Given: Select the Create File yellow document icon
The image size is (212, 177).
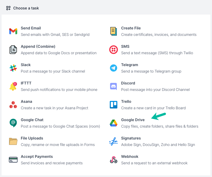Looking at the screenshot, I should coord(114,31).
